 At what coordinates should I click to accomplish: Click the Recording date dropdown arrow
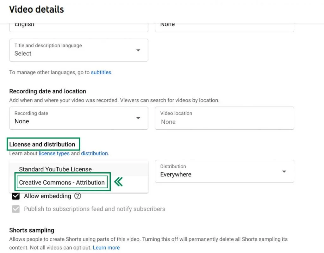pyautogui.click(x=138, y=118)
